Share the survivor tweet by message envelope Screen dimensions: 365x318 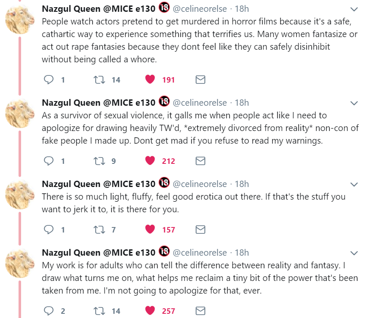click(x=201, y=161)
